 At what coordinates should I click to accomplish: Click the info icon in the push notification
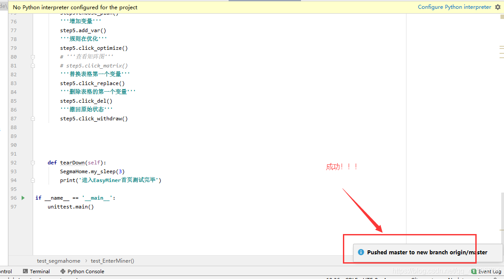[x=361, y=252]
